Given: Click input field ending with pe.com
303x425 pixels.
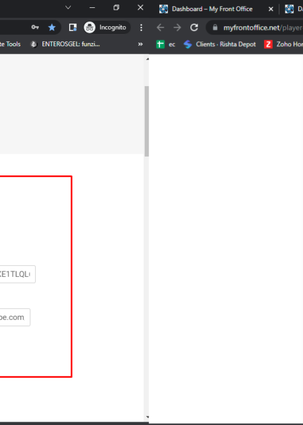Looking at the screenshot, I should click(x=14, y=318).
